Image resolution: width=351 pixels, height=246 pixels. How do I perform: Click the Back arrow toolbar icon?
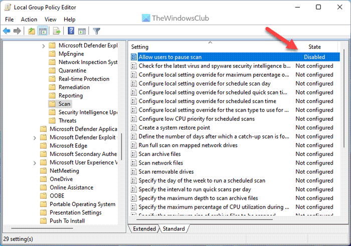tap(7, 31)
